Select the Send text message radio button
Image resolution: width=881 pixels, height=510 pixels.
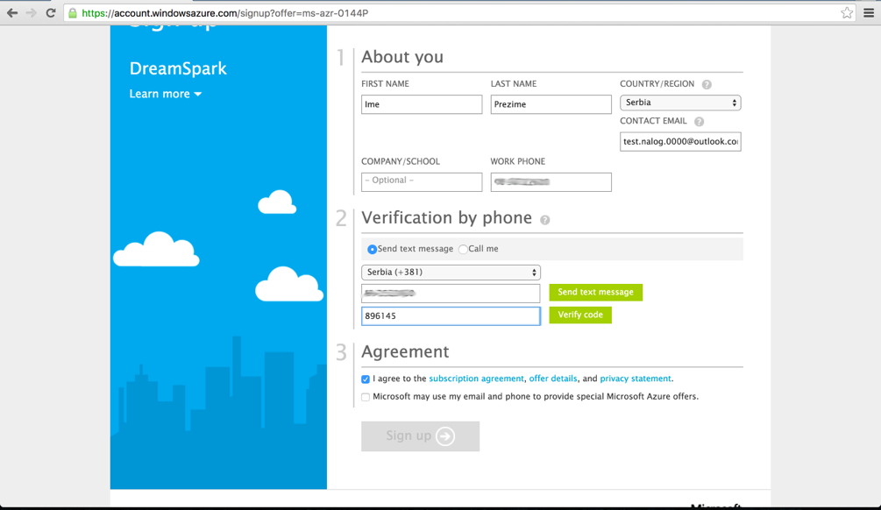click(x=372, y=249)
